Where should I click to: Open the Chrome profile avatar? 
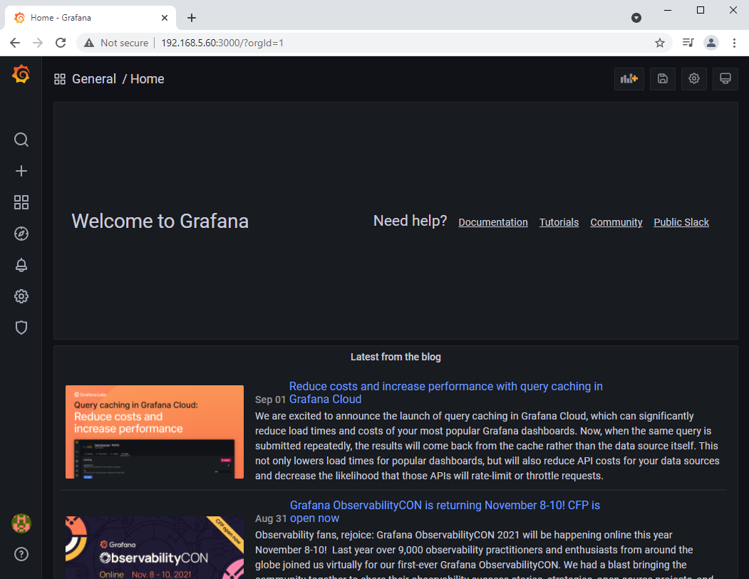tap(711, 43)
